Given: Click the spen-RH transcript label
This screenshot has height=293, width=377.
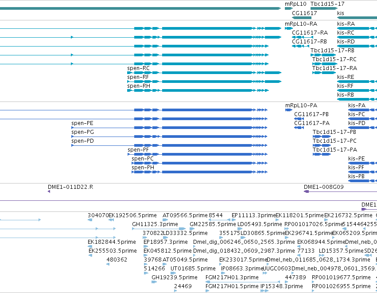Looking at the screenshot, I should tap(139, 86).
